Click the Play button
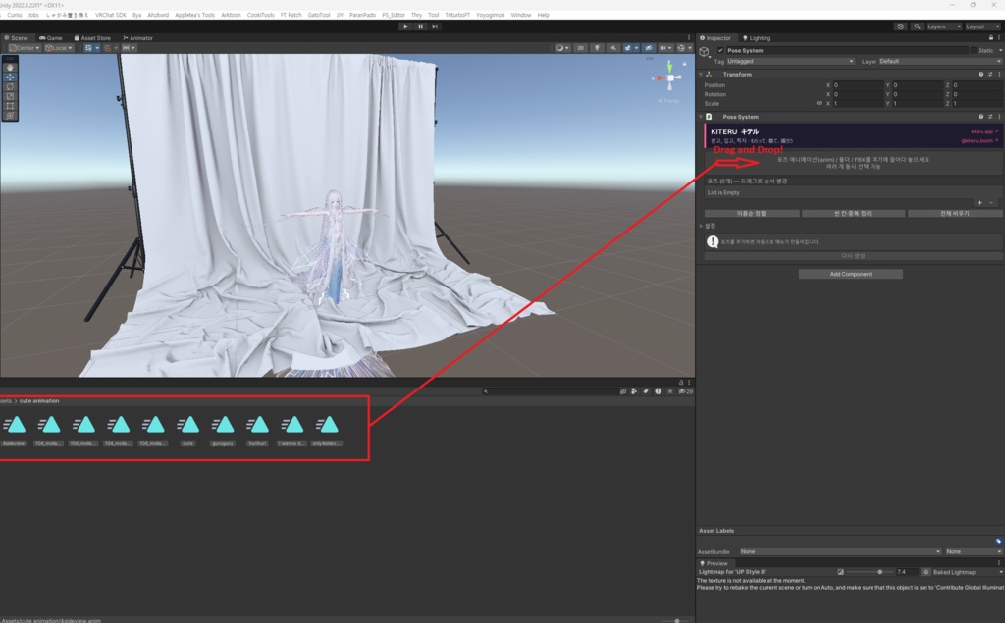The width and height of the screenshot is (1005, 623). 405,26
